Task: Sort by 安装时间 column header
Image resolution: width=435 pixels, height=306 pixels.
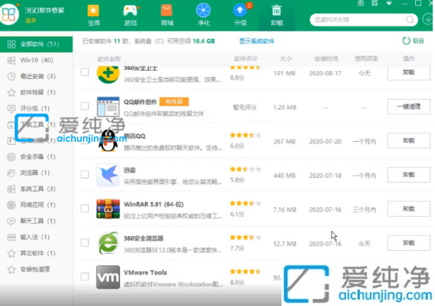Action: coord(326,59)
